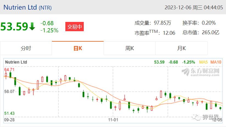Open the Nutrien Ltd (NTR) title link
Screen dimensions: 226x127
(27, 7)
